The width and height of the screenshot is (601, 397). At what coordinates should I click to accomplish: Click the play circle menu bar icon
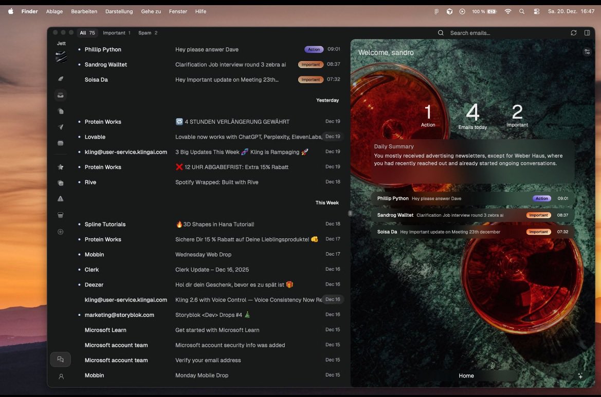(x=462, y=11)
